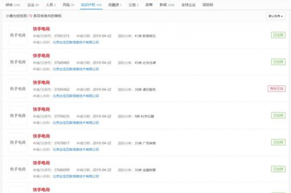Click date 2019-04-22 in 37695962 row
The height and width of the screenshot is (193, 291).
tap(102, 89)
